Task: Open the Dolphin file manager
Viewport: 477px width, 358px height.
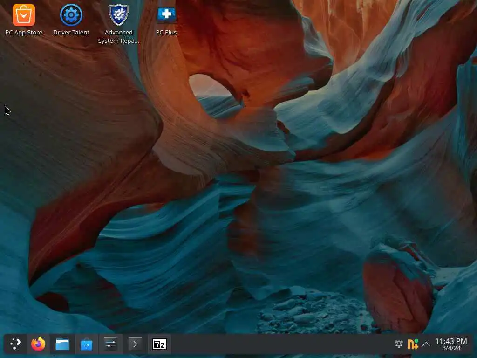Action: [x=62, y=344]
